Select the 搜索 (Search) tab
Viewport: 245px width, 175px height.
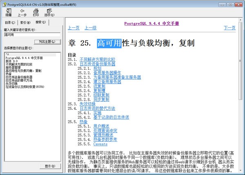[40, 22]
